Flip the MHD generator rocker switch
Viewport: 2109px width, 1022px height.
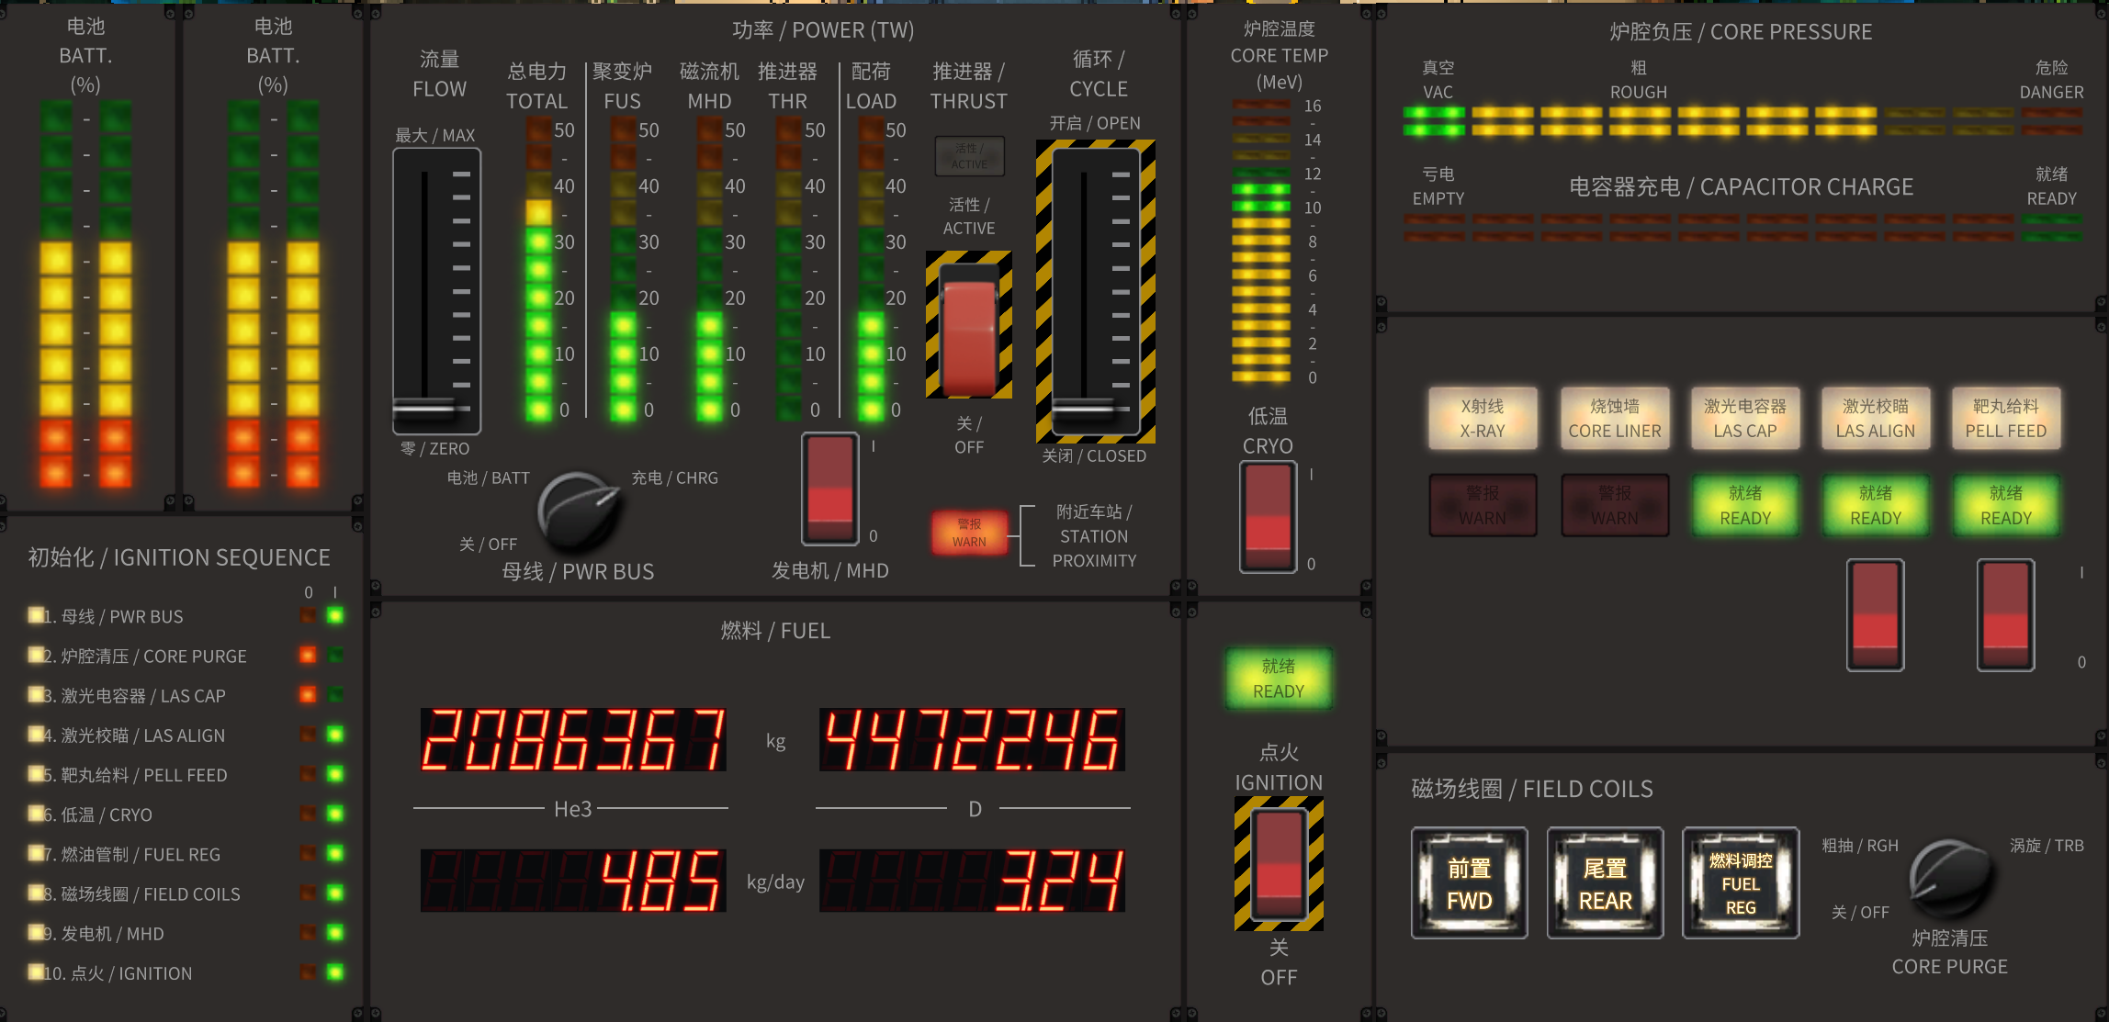[x=830, y=489]
